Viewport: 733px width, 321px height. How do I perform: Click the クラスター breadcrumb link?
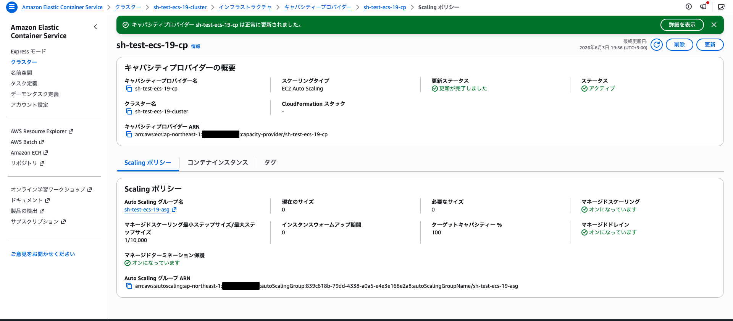(x=128, y=7)
